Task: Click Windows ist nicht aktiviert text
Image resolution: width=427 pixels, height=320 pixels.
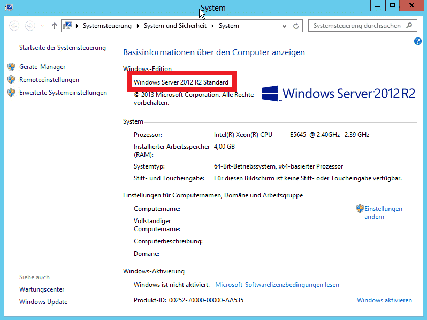Action: pos(172,285)
